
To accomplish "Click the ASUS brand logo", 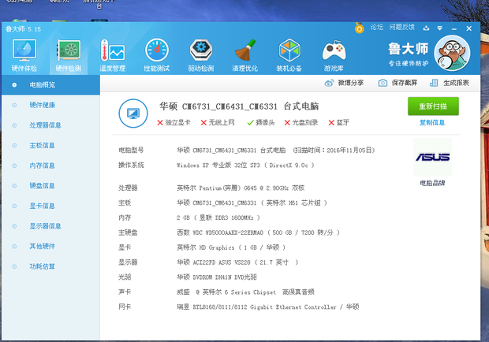I will pyautogui.click(x=432, y=158).
